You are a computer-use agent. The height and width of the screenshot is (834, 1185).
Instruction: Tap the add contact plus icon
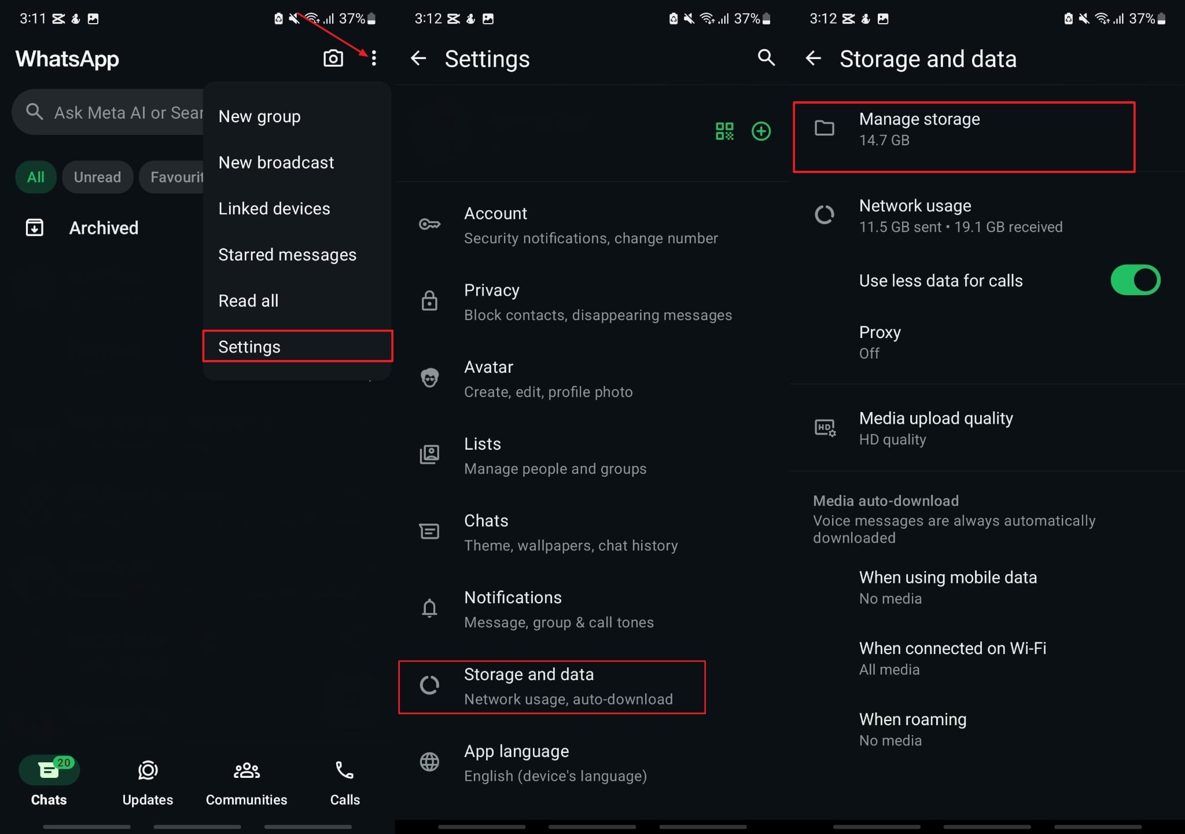click(761, 131)
